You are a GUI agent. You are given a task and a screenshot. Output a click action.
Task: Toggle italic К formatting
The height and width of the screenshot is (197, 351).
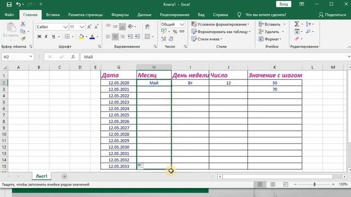point(46,37)
